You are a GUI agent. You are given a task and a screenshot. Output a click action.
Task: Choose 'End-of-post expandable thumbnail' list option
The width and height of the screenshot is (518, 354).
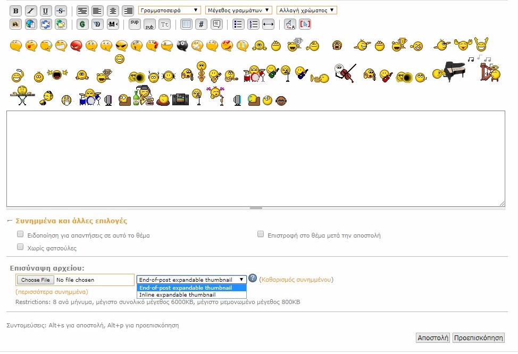pyautogui.click(x=185, y=288)
